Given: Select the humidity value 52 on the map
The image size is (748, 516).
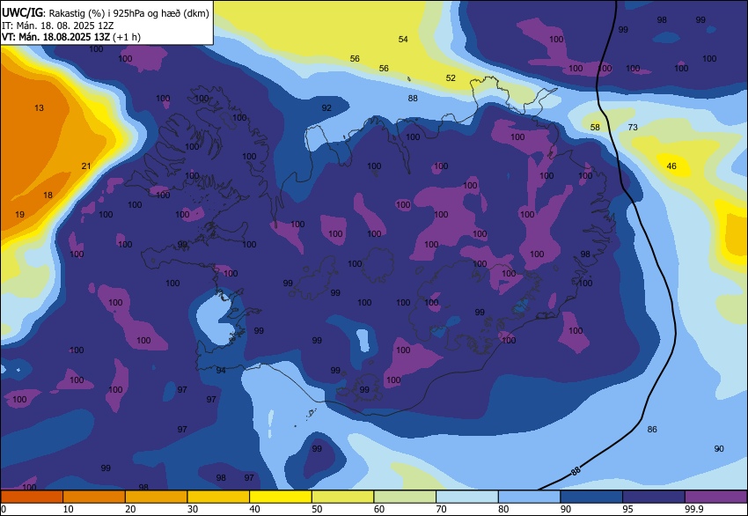Looking at the screenshot, I should point(451,77).
